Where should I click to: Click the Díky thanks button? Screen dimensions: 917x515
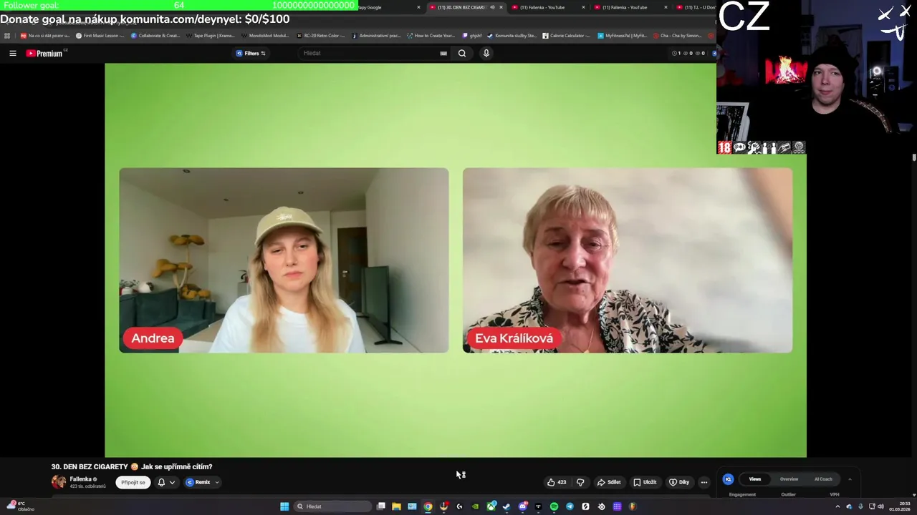click(679, 482)
